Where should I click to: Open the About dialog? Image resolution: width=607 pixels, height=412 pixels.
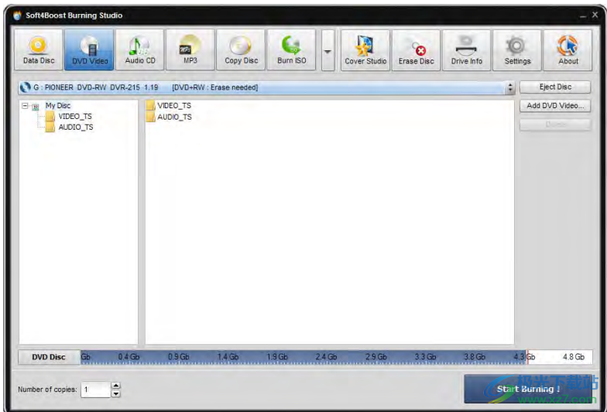coord(568,50)
